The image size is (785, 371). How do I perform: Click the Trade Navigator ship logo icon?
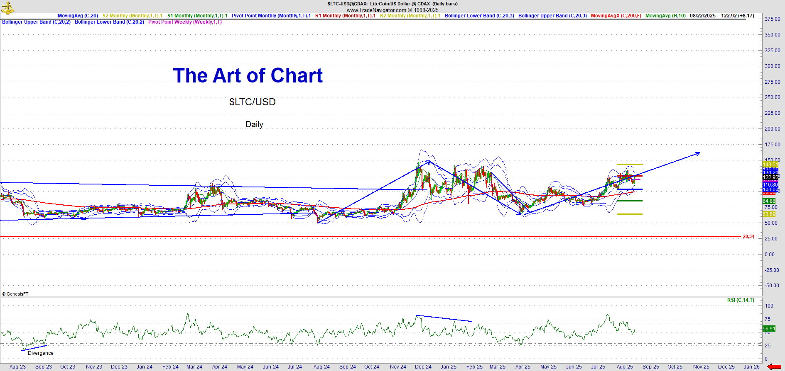[7, 7]
